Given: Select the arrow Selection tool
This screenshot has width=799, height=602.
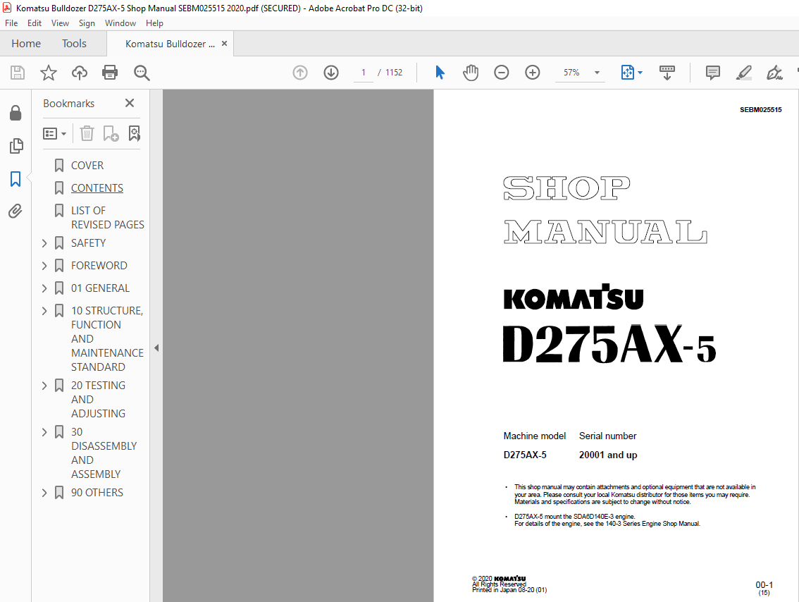Looking at the screenshot, I should pyautogui.click(x=440, y=73).
